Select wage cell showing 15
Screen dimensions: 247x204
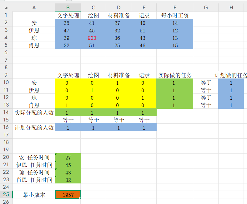pyautogui.click(x=175, y=45)
